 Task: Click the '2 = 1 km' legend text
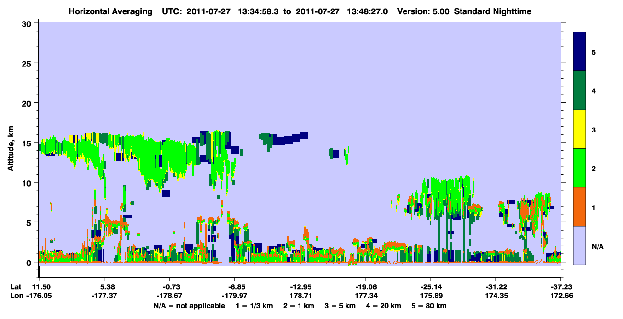tap(298, 306)
